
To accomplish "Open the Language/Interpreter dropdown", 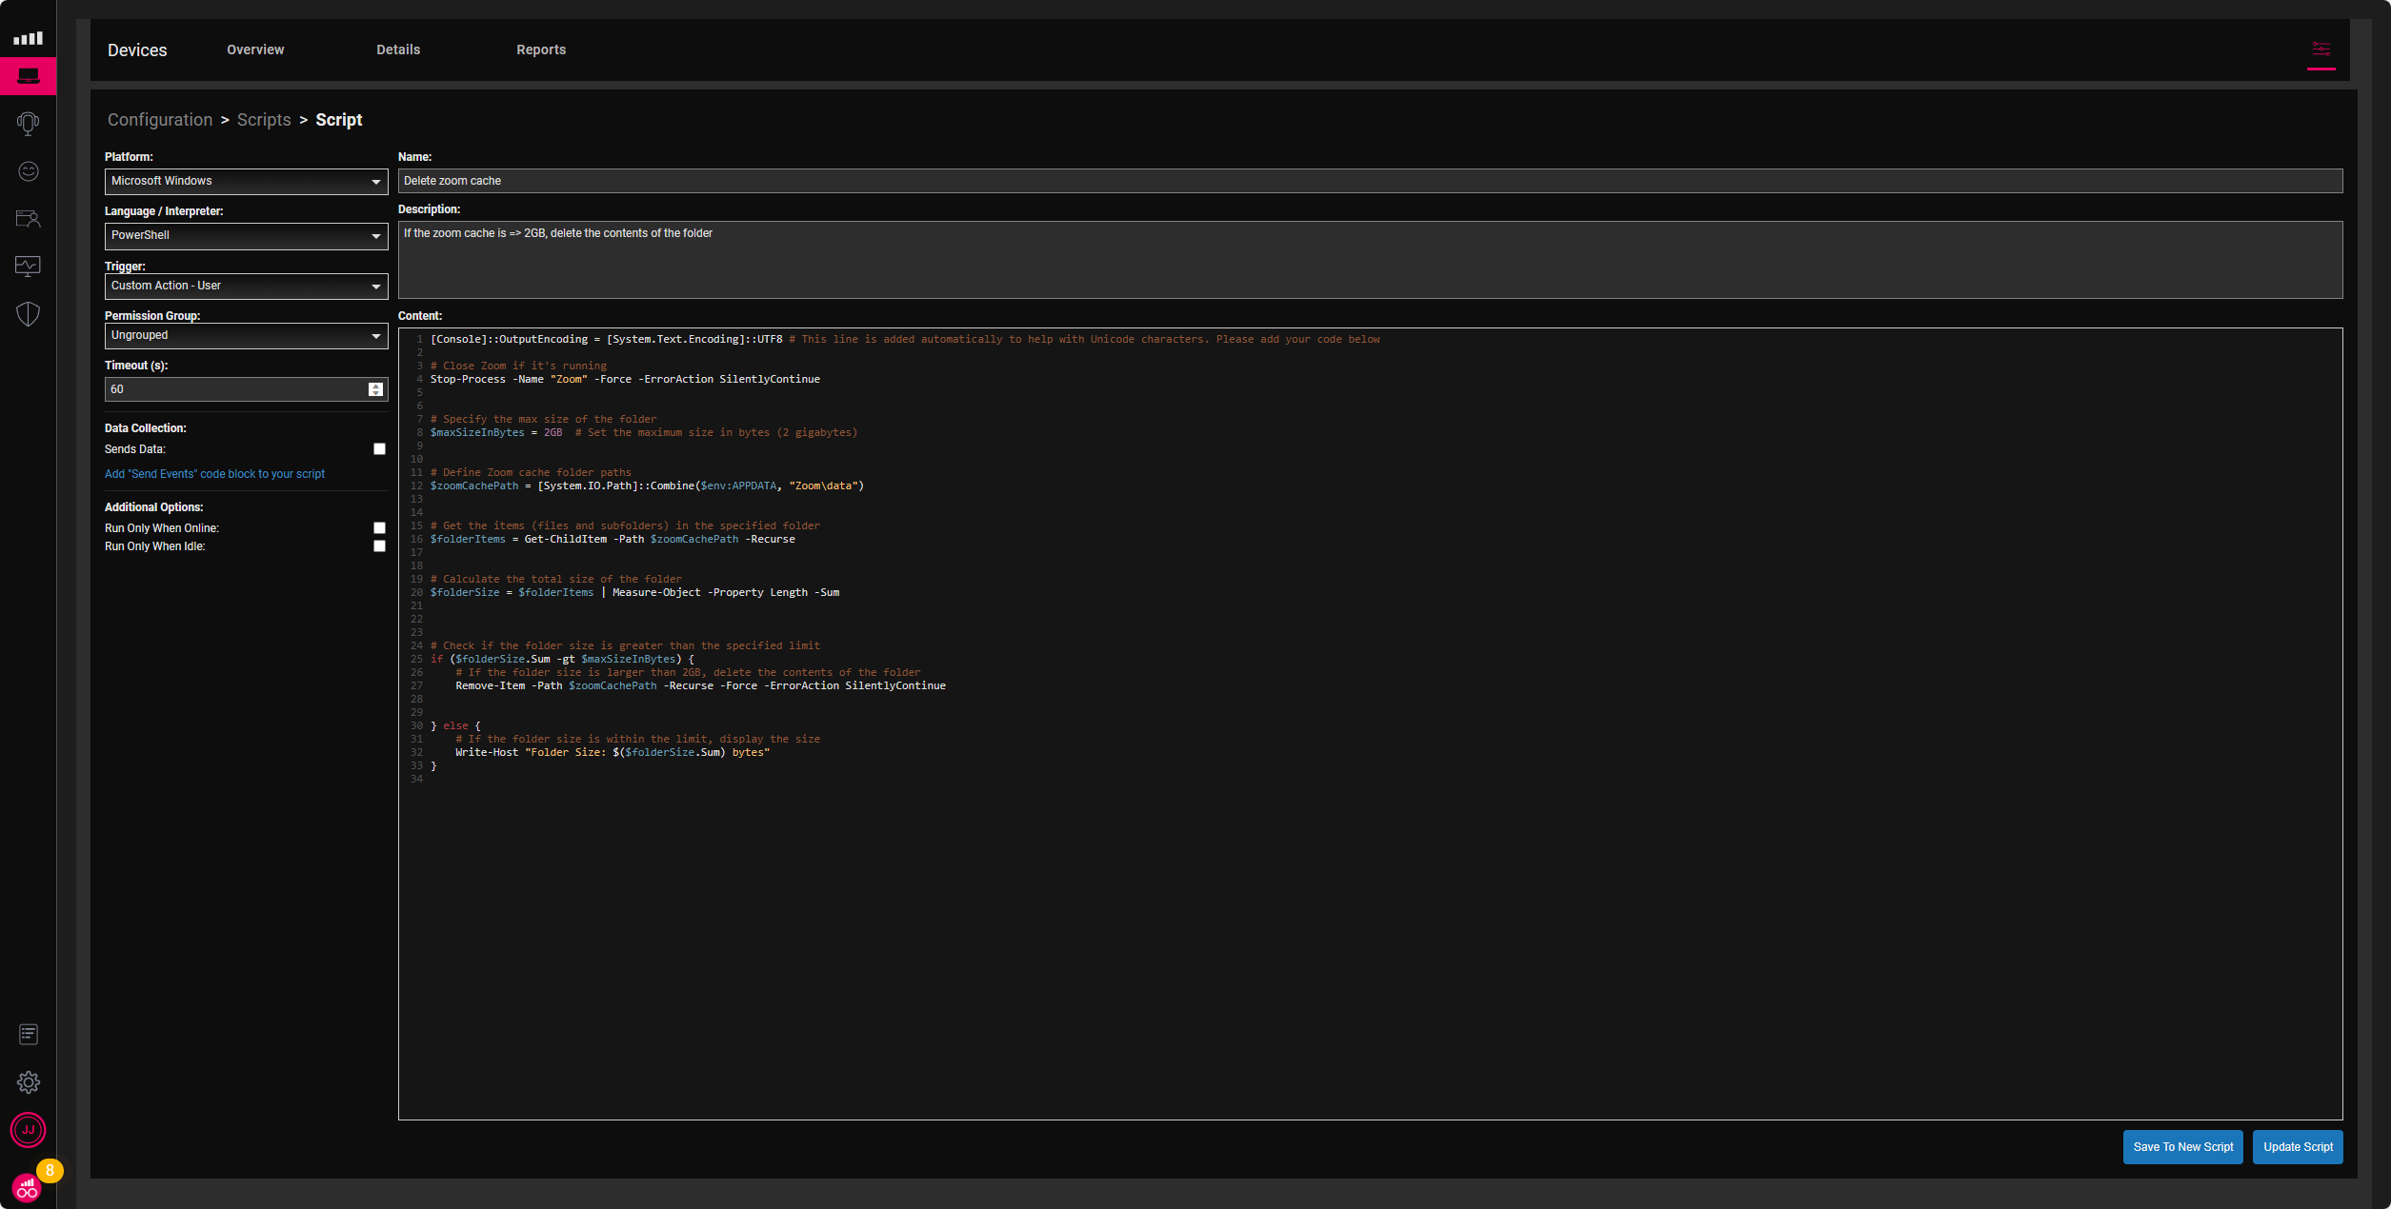I will coord(244,234).
